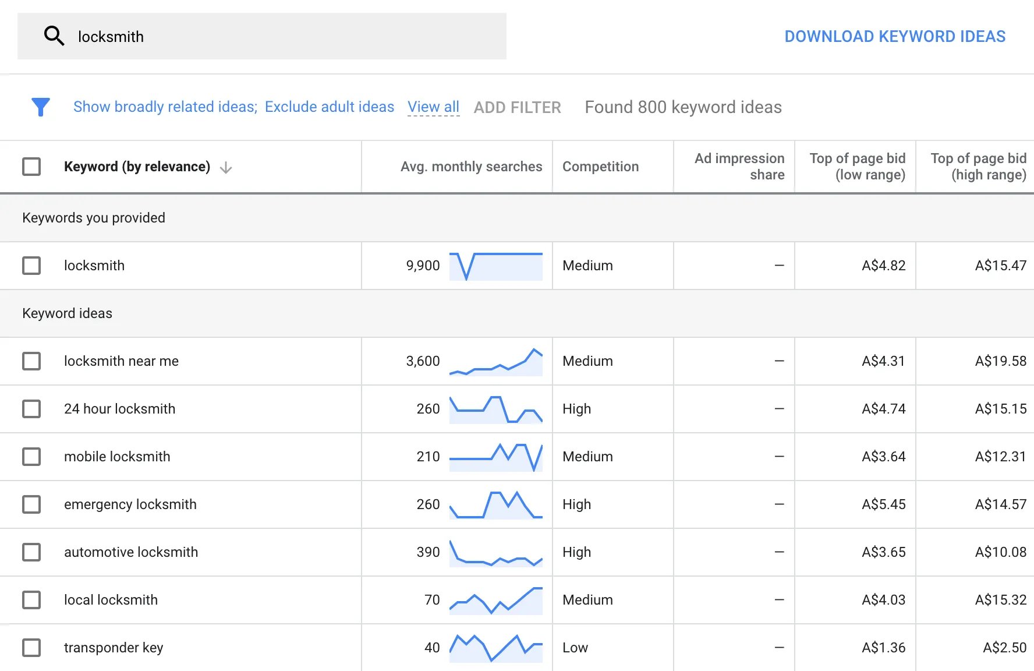Screen dimensions: 1034x671
Task: Click Download Keyword Ideas
Action: [895, 36]
